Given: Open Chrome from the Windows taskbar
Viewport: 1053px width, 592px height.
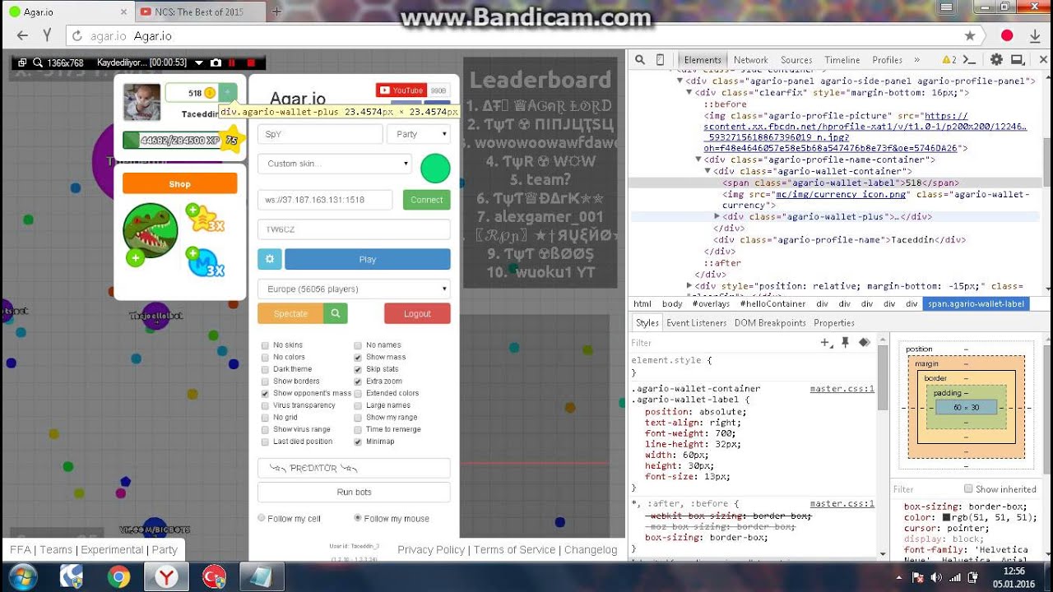Looking at the screenshot, I should click(x=118, y=577).
